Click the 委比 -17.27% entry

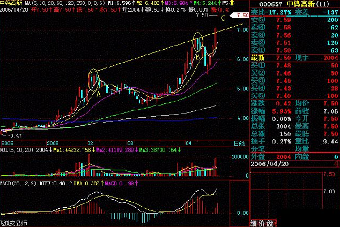click(271, 12)
